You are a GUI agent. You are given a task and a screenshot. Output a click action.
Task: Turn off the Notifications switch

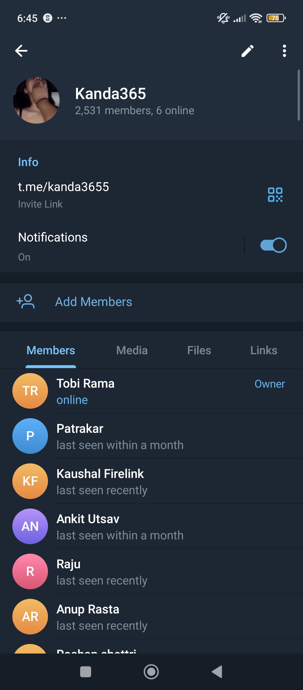(x=273, y=245)
